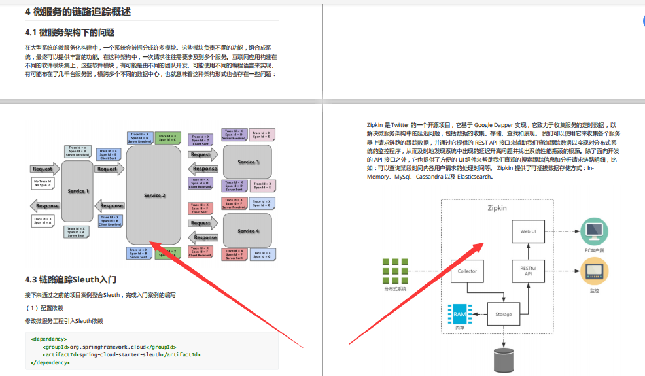Select the RESTful API box
Viewport: 645px width, 376px height.
point(528,271)
